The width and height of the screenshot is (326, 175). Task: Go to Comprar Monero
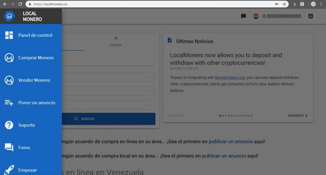tap(31, 58)
